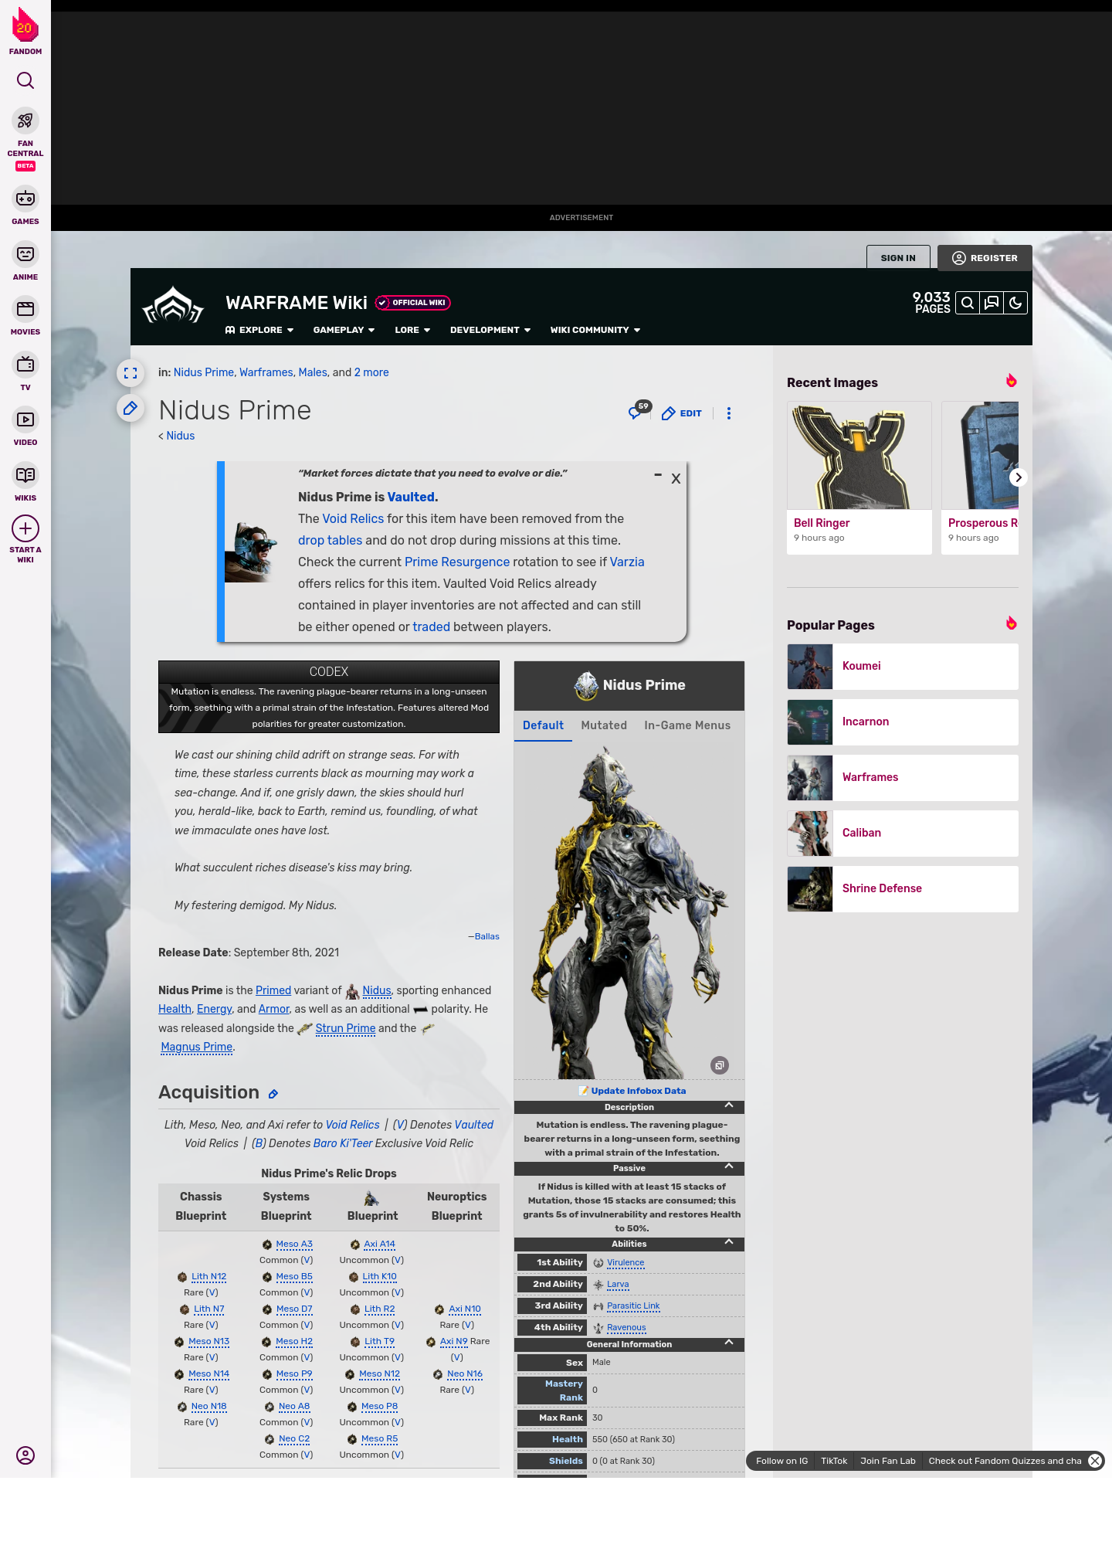Open the Ballas quote attribution link
Image resolution: width=1112 pixels, height=1545 pixels.
coord(487,936)
